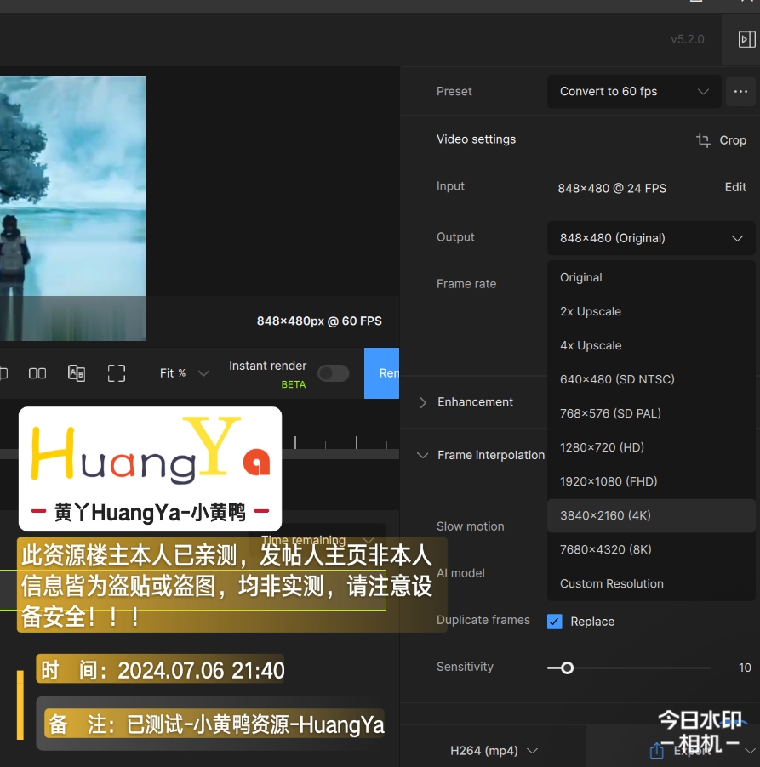
Task: Open the preset options three-dot menu
Action: pos(740,92)
